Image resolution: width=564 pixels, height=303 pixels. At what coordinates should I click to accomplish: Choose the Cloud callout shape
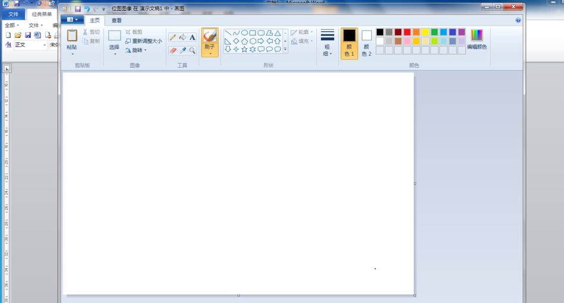pos(278,49)
